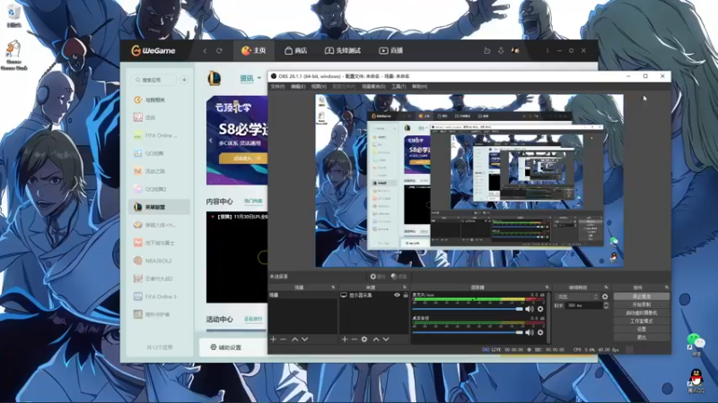Open League of Legends icon in WeGame header
718x403 pixels.
coord(215,79)
